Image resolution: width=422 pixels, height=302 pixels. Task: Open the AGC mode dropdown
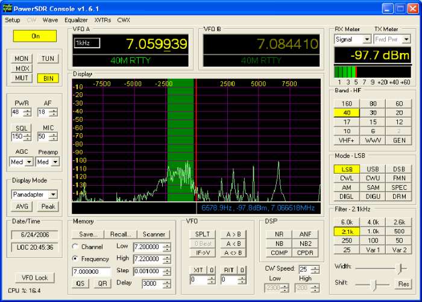29,162
